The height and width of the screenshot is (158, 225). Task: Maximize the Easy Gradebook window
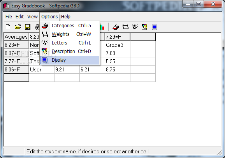[199, 4]
